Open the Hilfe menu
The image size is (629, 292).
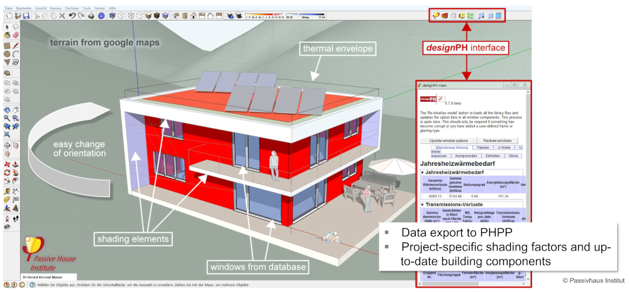pos(112,8)
